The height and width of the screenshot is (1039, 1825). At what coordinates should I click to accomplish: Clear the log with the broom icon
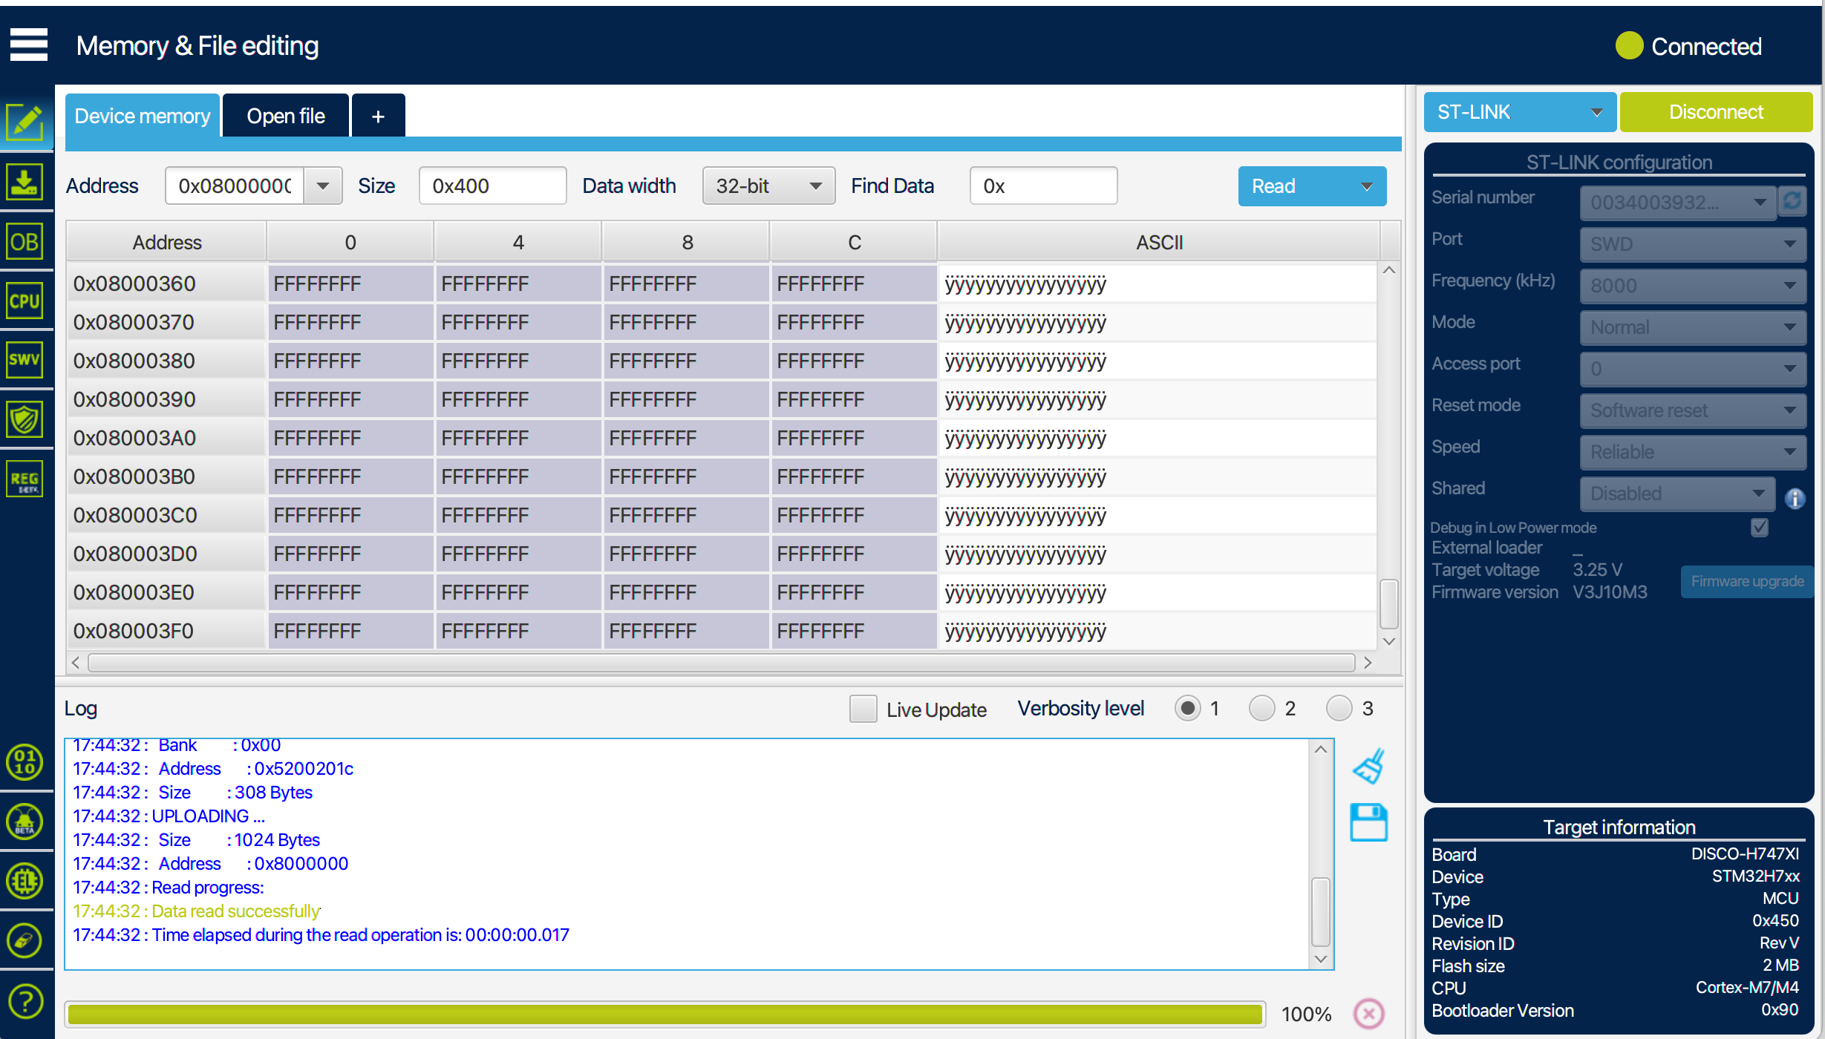tap(1368, 764)
